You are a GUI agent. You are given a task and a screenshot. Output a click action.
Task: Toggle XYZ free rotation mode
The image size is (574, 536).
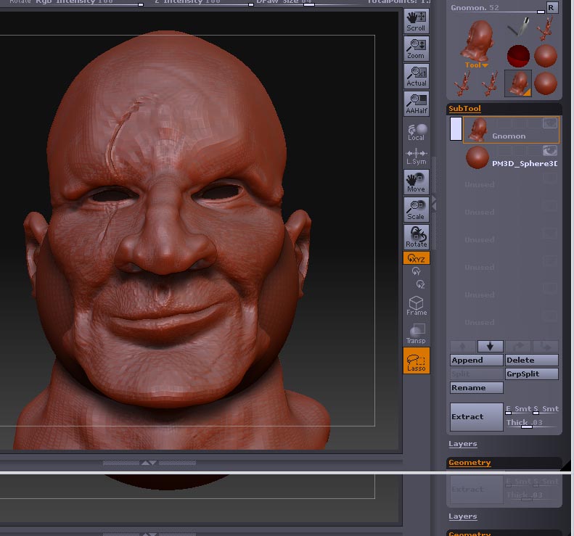[x=417, y=258]
